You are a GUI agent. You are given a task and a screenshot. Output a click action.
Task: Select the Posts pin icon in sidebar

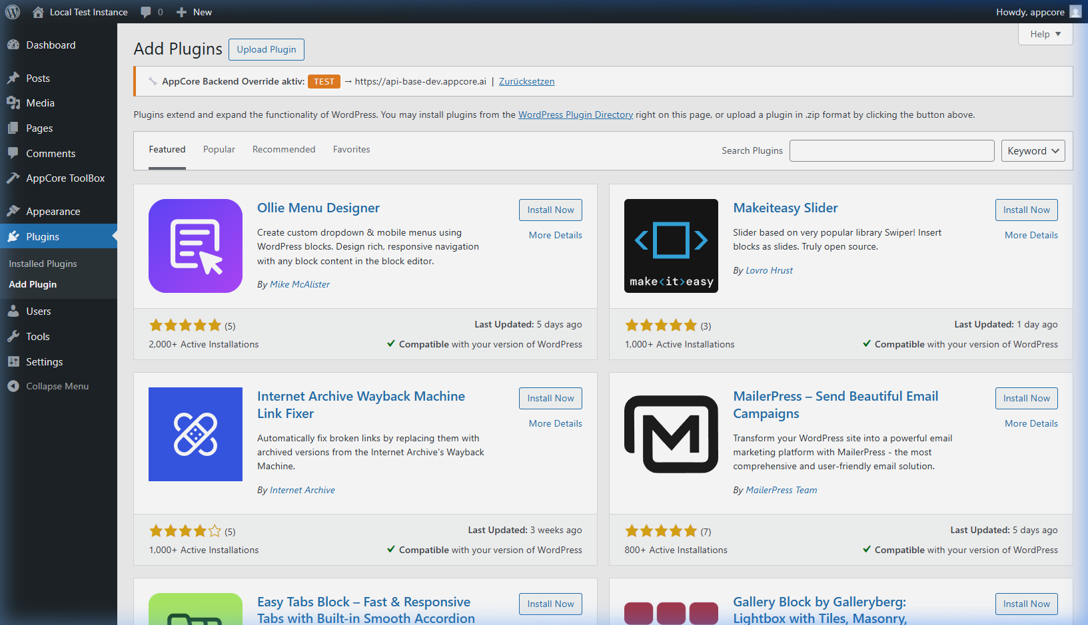pos(14,77)
